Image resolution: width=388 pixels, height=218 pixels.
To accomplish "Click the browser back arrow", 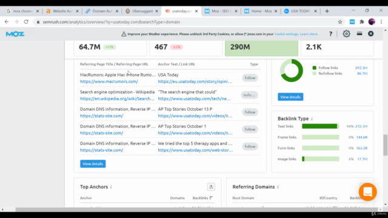I will pyautogui.click(x=7, y=22).
